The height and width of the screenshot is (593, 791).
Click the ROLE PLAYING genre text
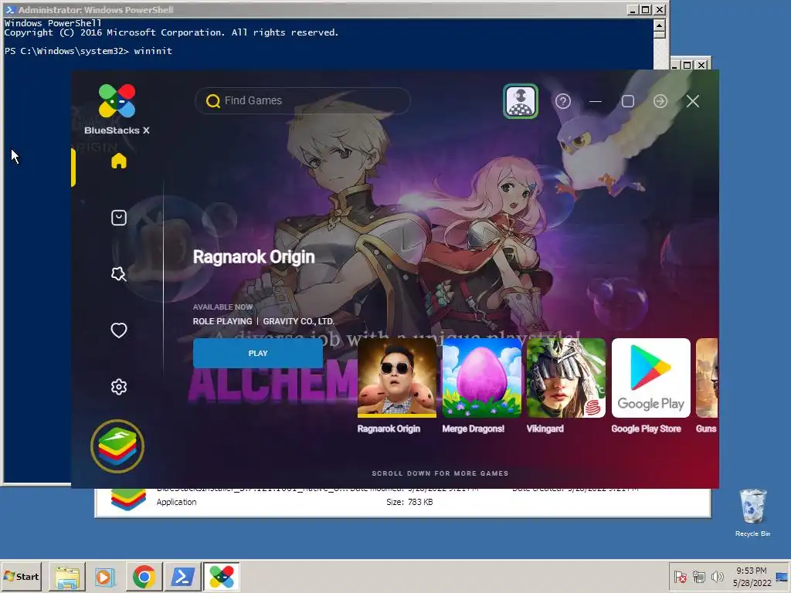(x=222, y=321)
